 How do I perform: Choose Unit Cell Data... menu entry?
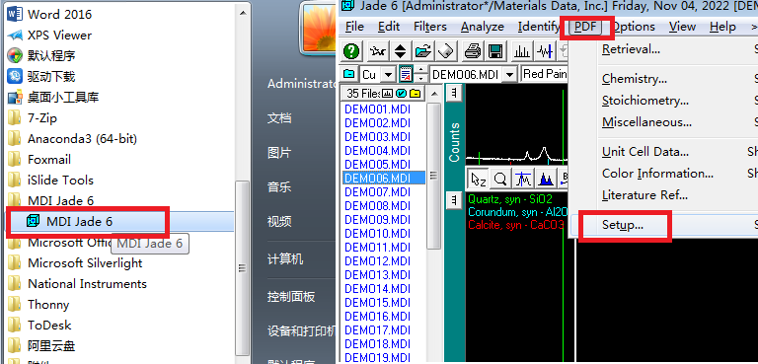coord(645,152)
